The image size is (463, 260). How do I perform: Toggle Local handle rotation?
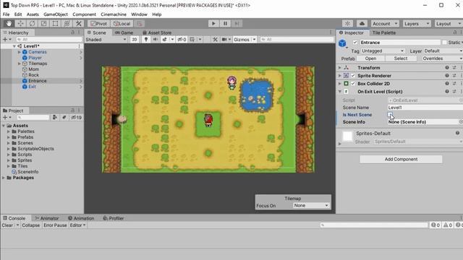tap(122, 24)
